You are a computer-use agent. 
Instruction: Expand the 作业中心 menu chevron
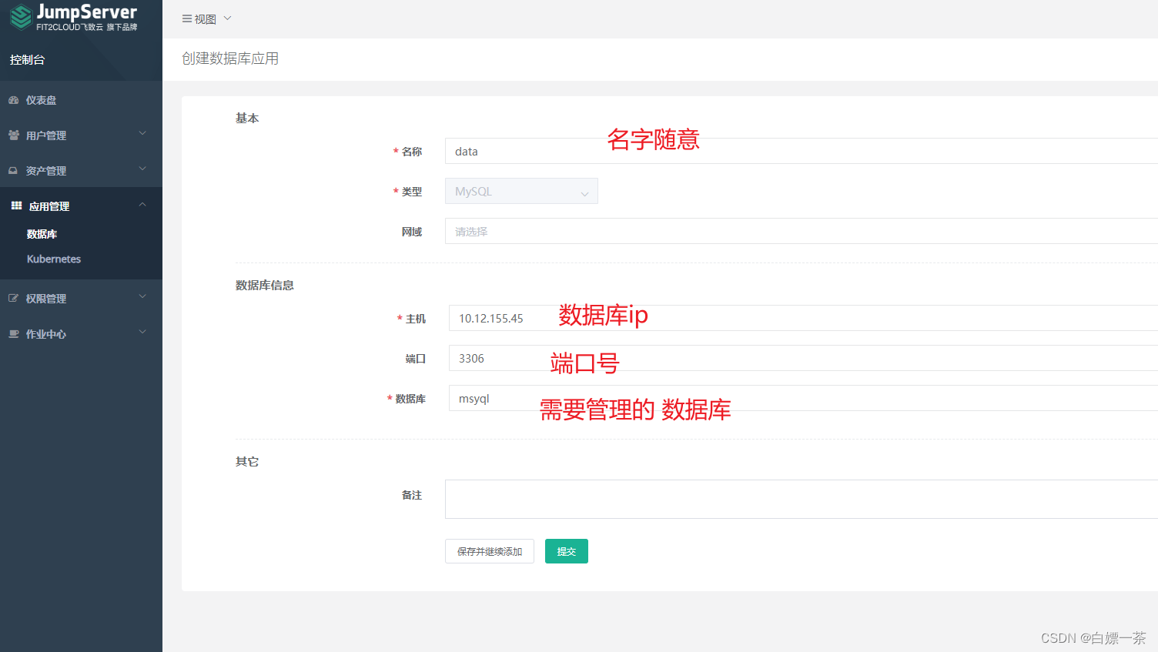click(142, 333)
